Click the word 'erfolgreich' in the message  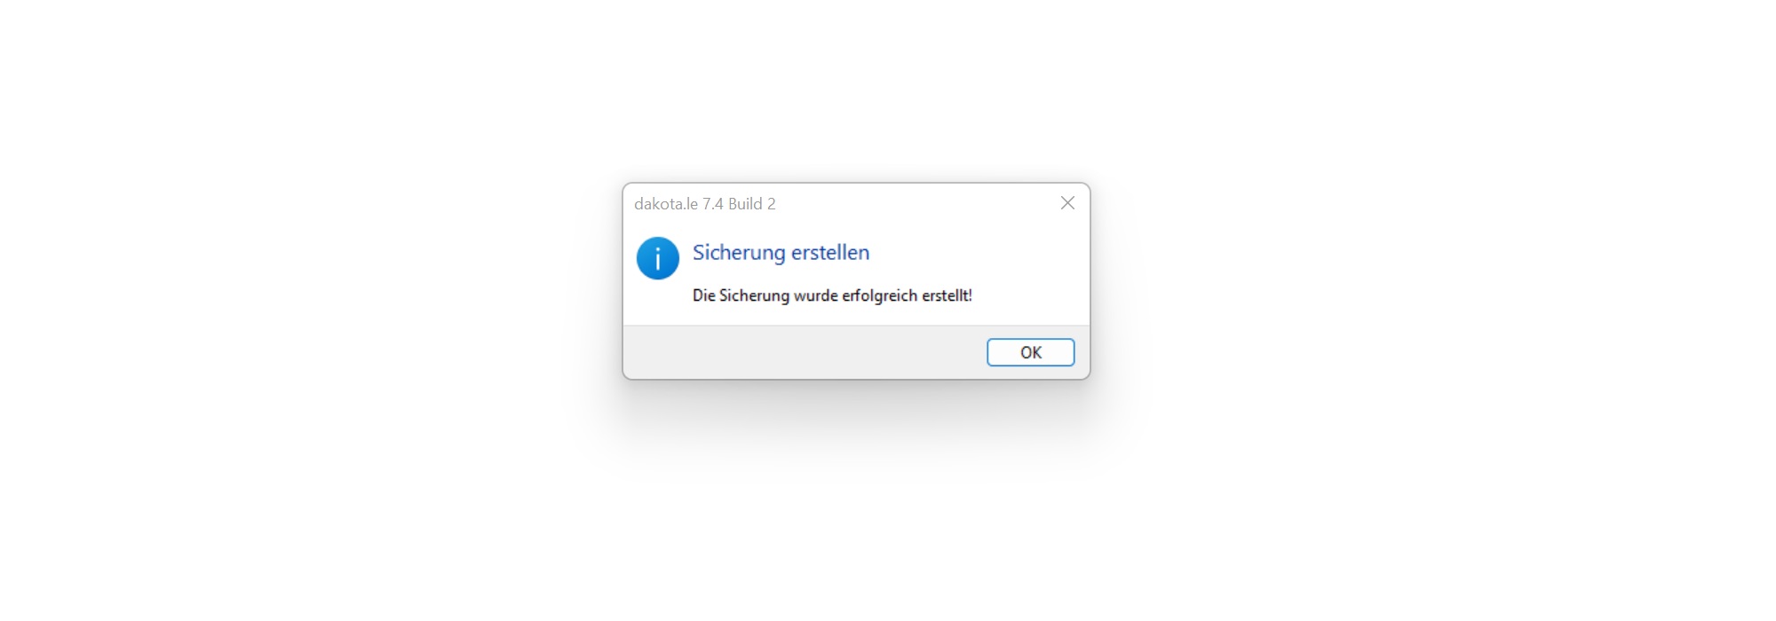[879, 295]
